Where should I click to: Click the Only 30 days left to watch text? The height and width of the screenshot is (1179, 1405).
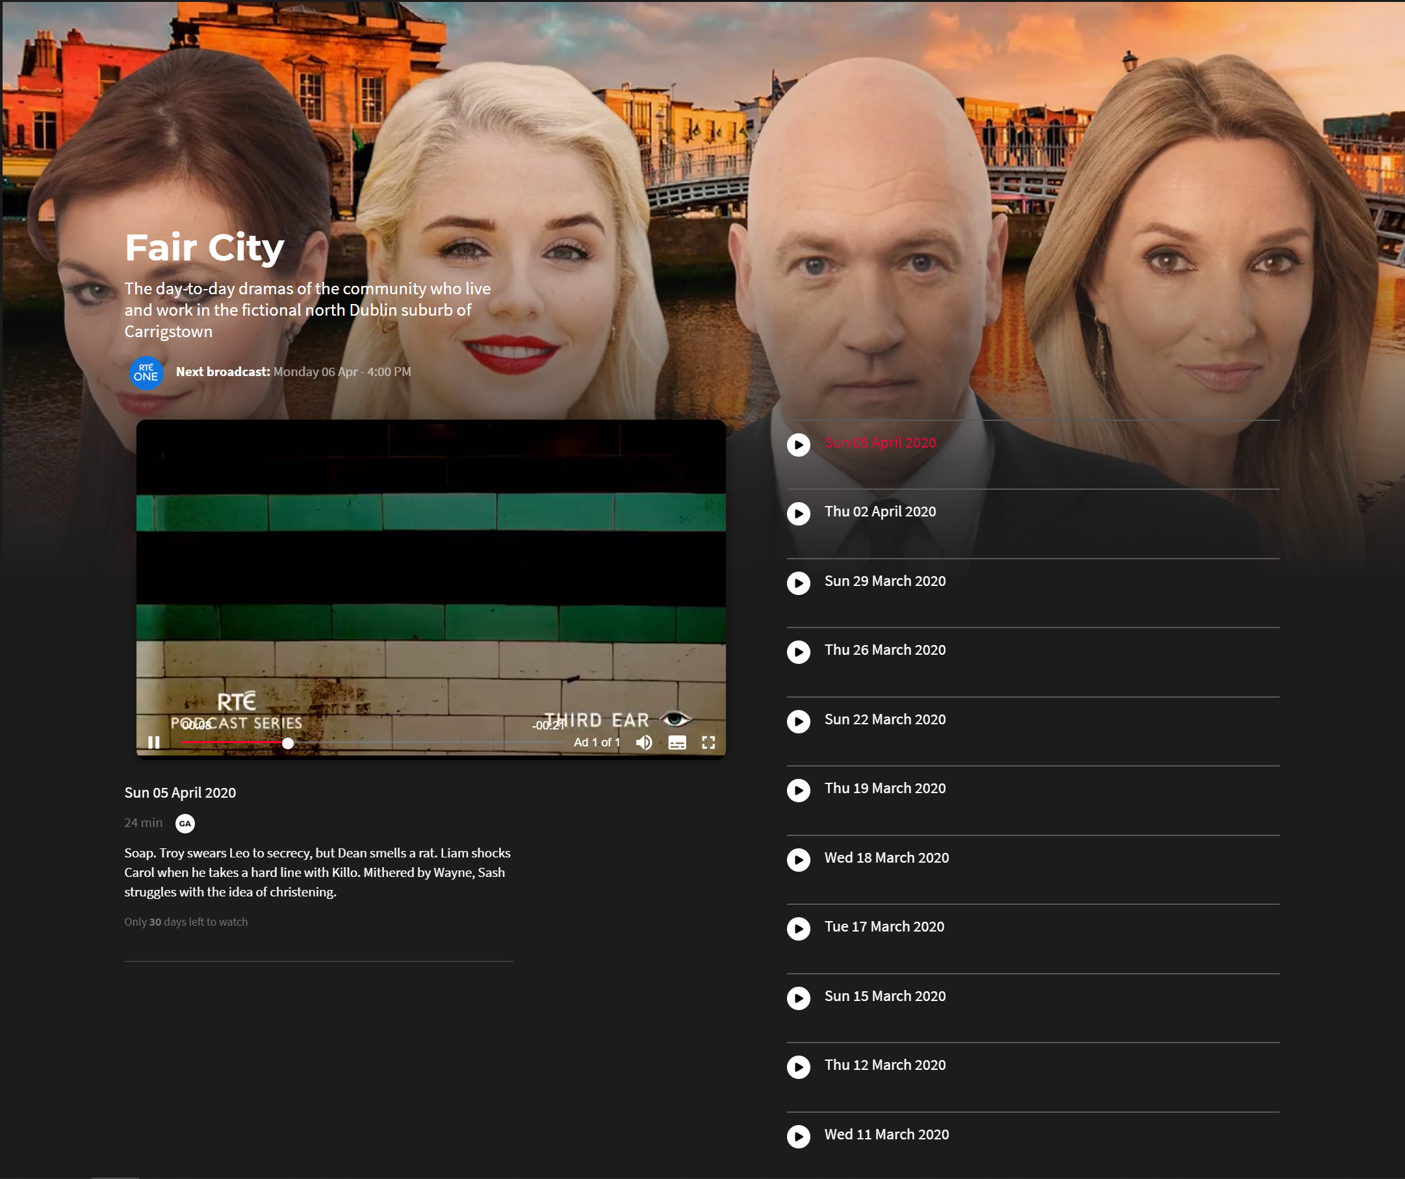[x=186, y=922]
